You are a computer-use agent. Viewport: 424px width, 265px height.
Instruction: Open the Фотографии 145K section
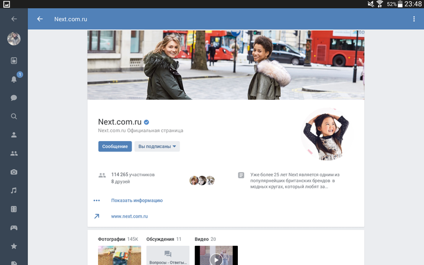click(x=118, y=239)
